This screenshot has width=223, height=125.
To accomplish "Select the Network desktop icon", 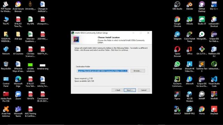I will (6, 51).
